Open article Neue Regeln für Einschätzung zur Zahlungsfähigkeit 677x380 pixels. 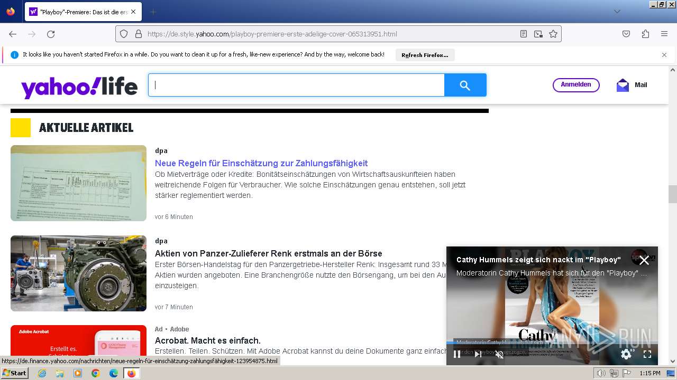(x=261, y=163)
